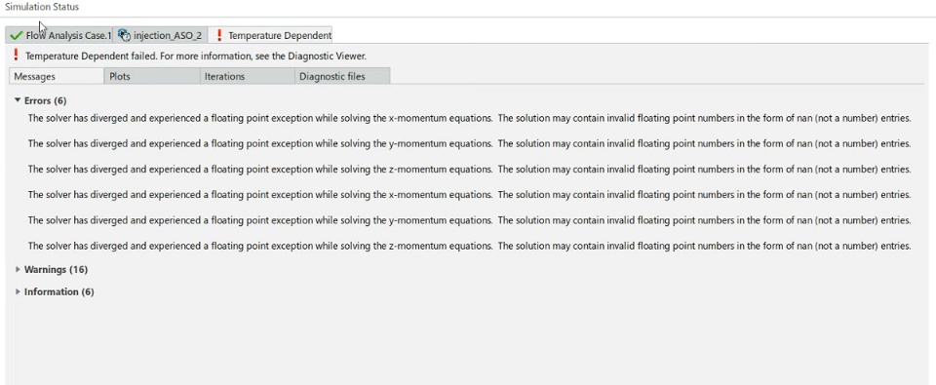The image size is (936, 385).
Task: Switch to the injection_ASO_2 tab
Action: pyautogui.click(x=161, y=35)
